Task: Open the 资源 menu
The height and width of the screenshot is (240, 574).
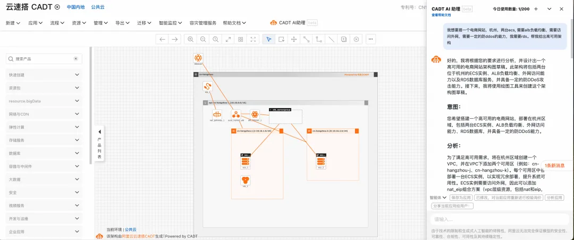Action: 79,23
